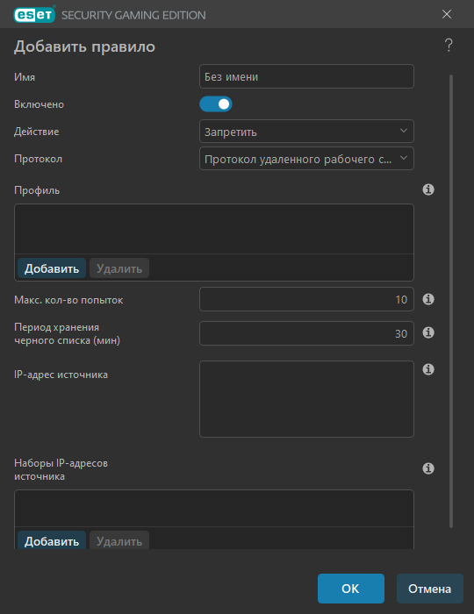
Task: Click the Включено label
Action: pyautogui.click(x=39, y=104)
